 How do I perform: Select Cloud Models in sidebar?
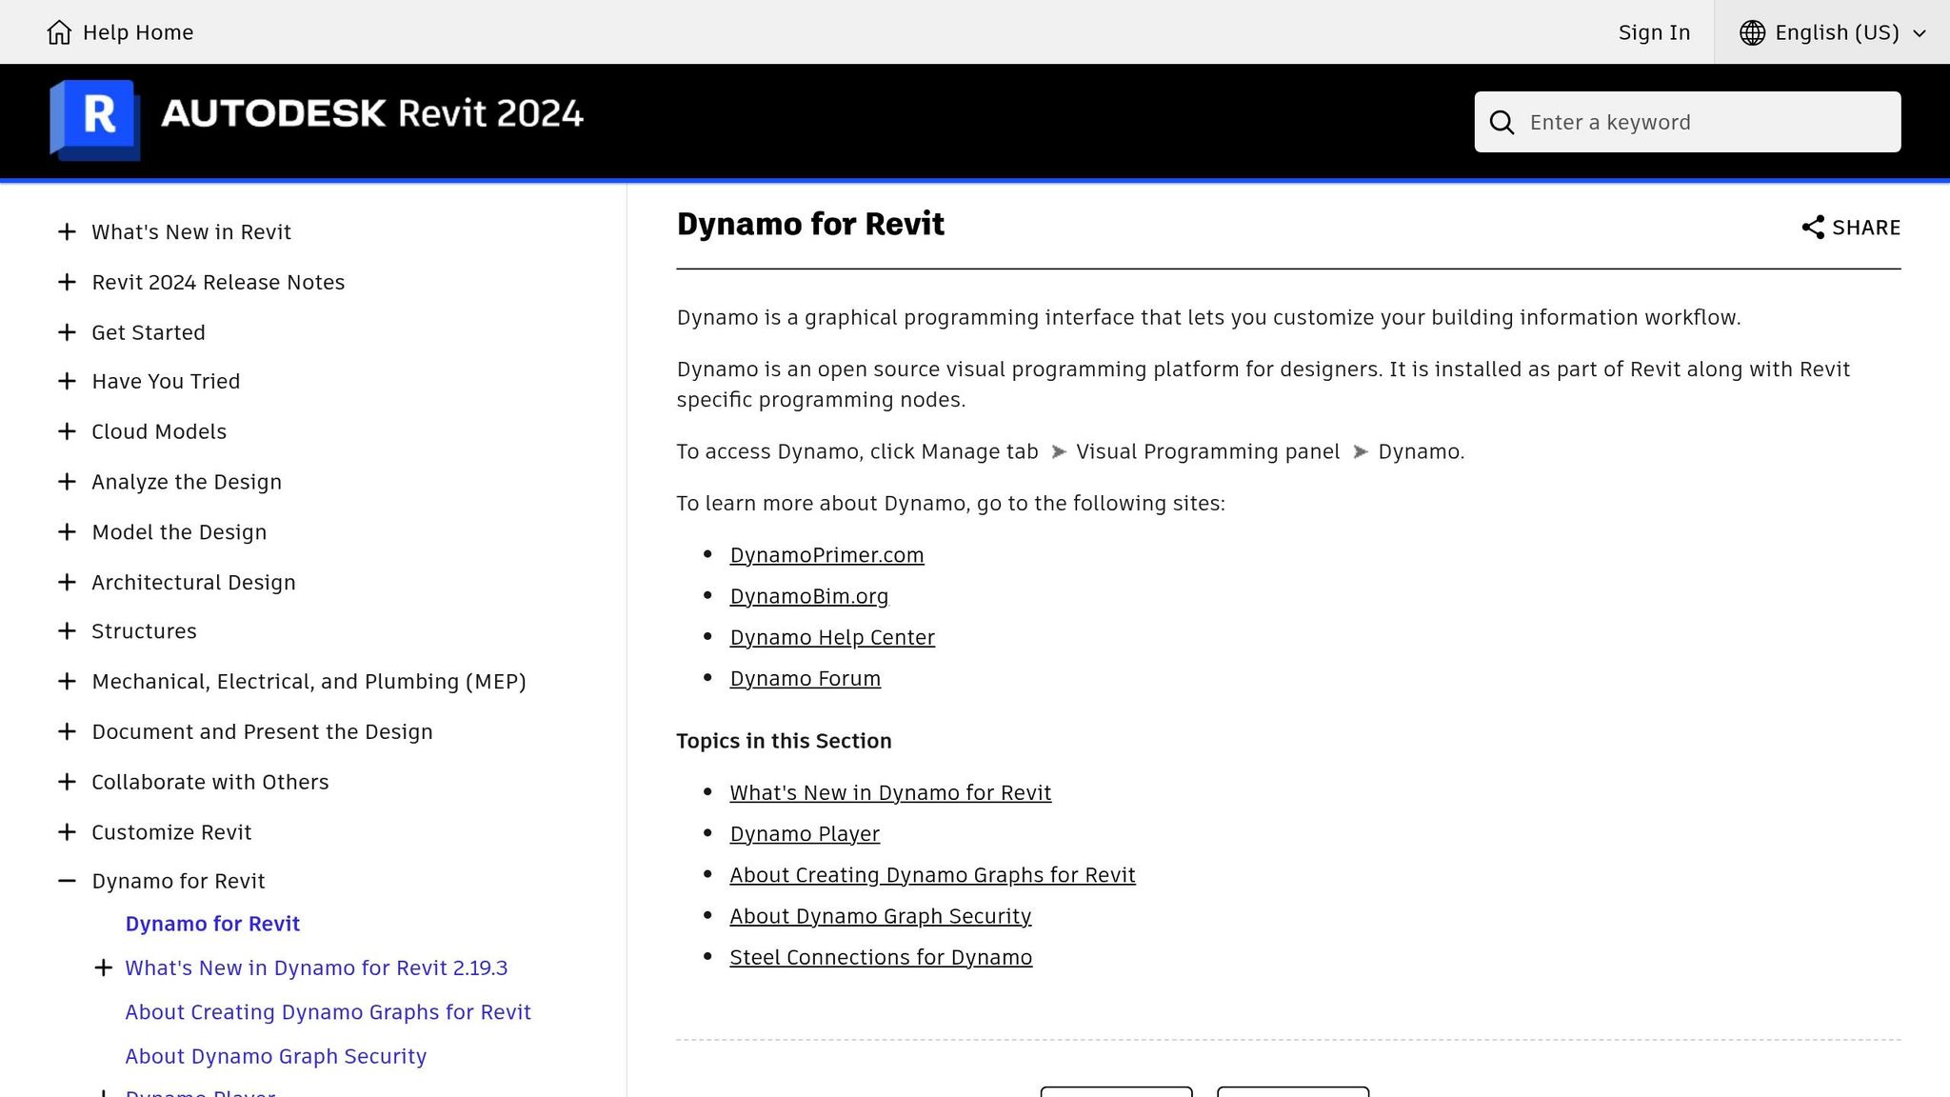point(159,431)
